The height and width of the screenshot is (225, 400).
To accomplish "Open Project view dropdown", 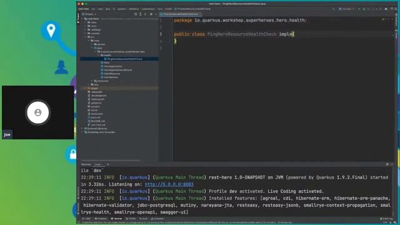I will (x=90, y=14).
